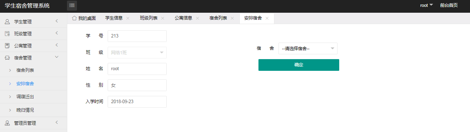The image size is (470, 132).
Task: Click the arrow icon beside 宿舍列表
Action: click(10, 70)
